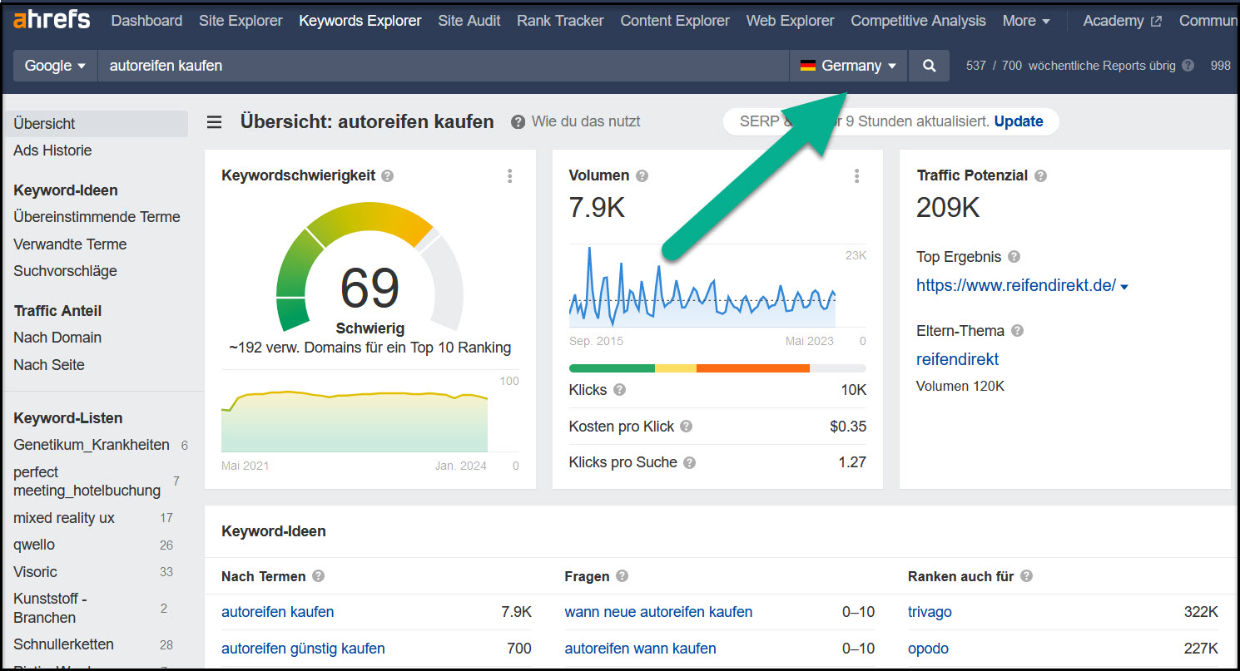Open Academy external link
The image size is (1240, 671).
(x=1122, y=21)
